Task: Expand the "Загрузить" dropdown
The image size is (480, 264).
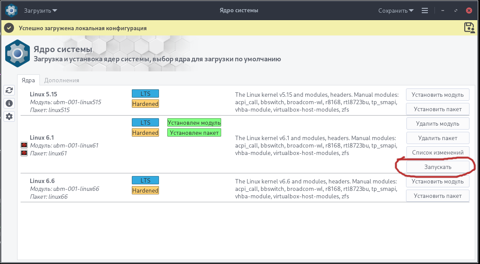Action: [x=40, y=11]
